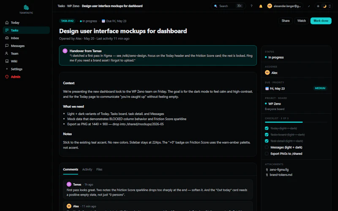This screenshot has width=338, height=211.
Task: Switch to light theme sun icon
Action: [318, 6]
